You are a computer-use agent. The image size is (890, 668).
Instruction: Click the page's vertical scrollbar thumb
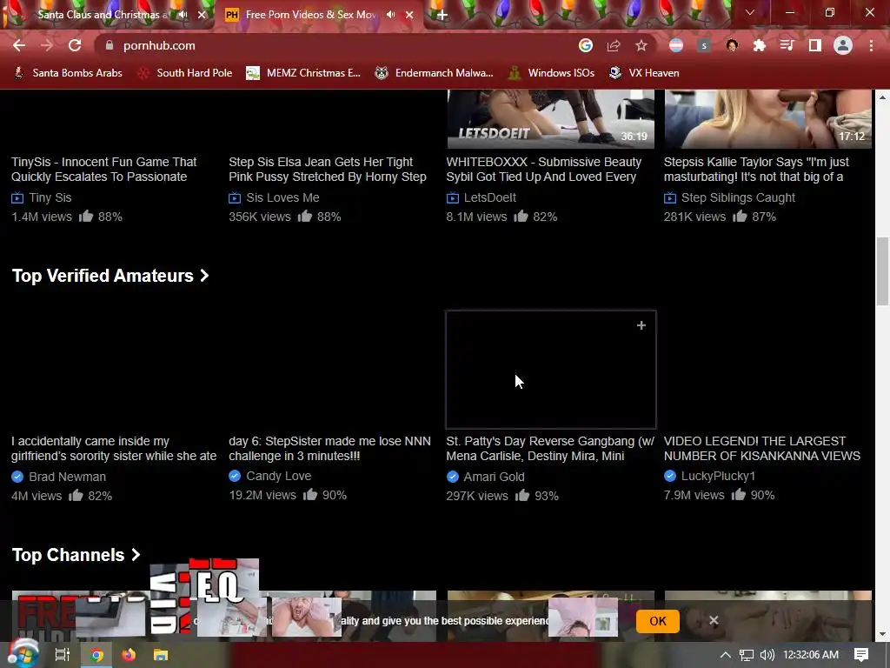[882, 271]
